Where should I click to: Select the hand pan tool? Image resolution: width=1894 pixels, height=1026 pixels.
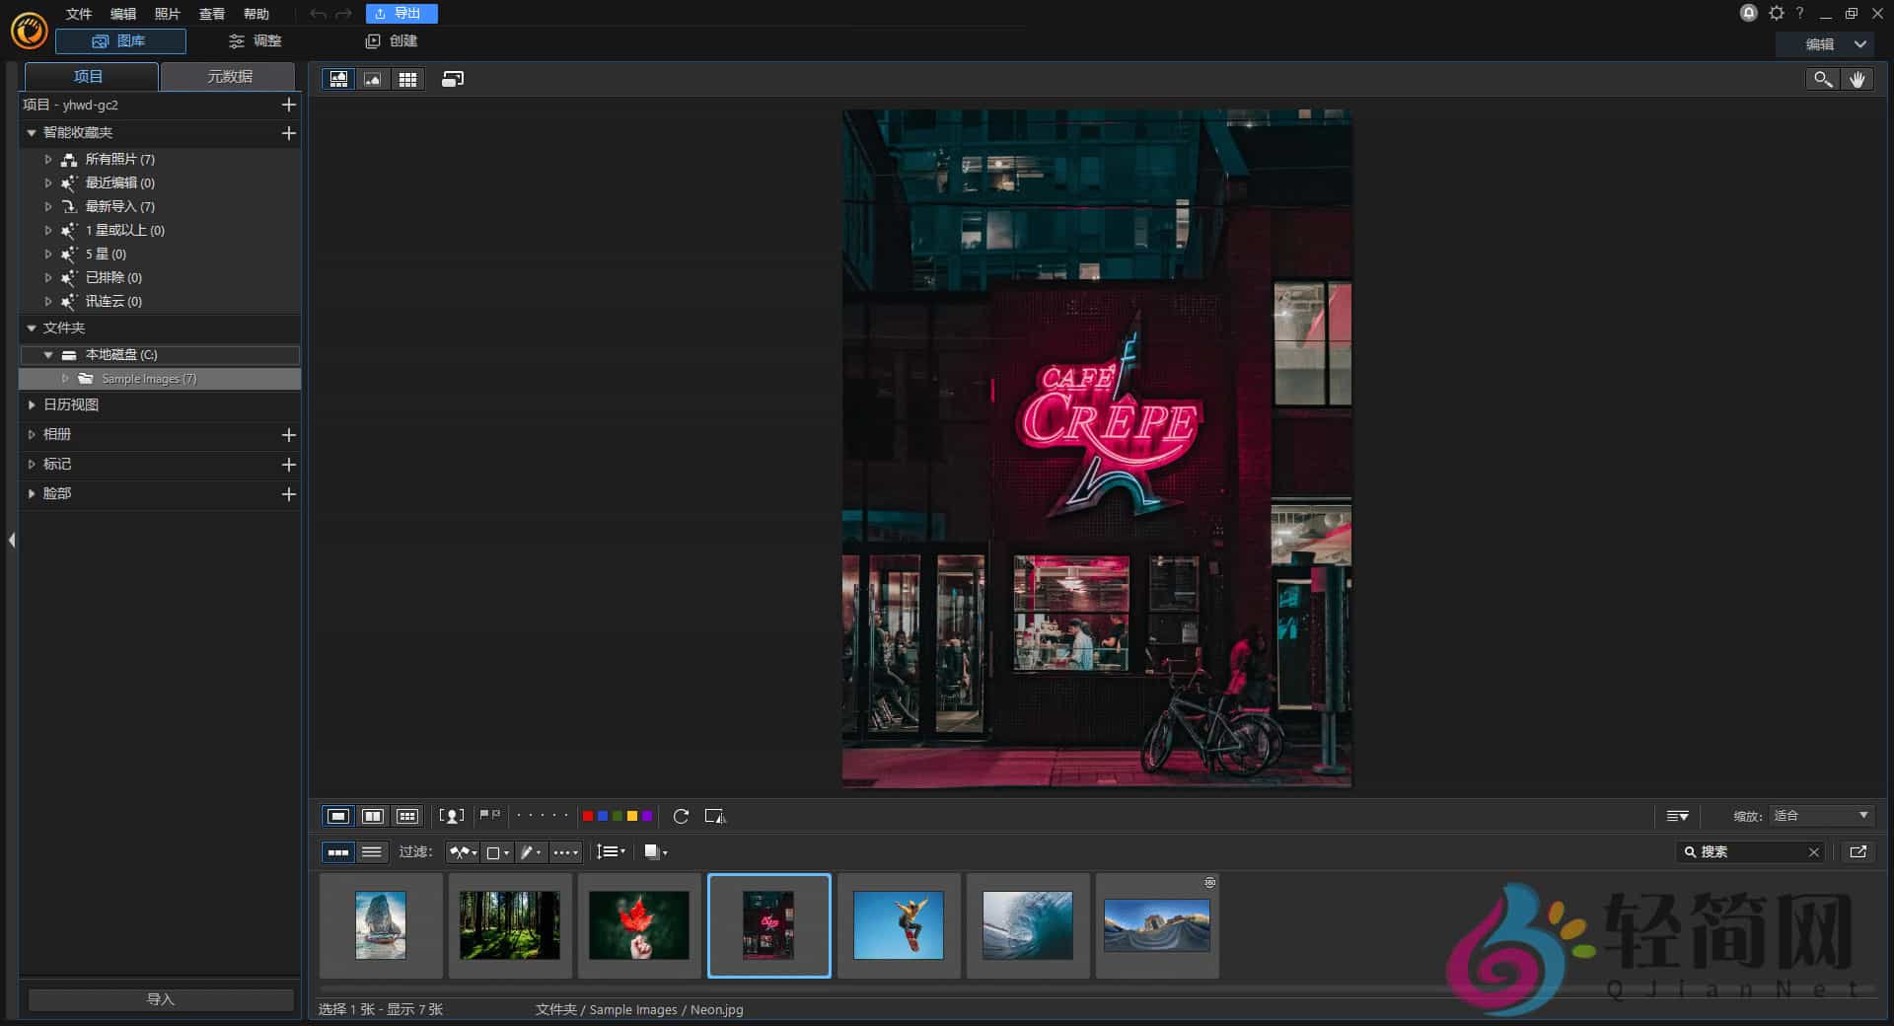coord(1858,79)
